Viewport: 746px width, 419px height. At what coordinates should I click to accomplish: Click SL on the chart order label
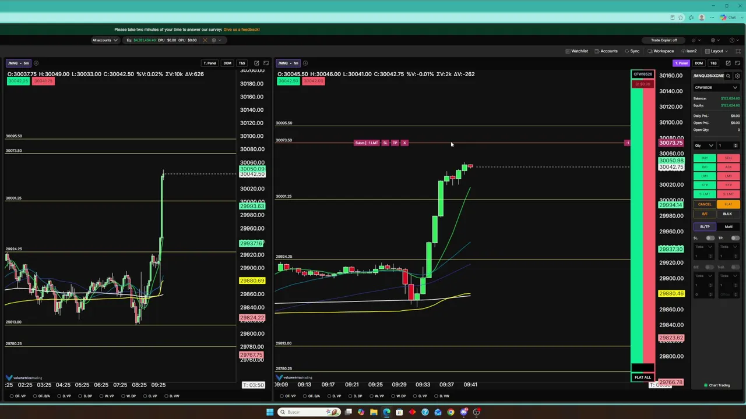coord(385,143)
